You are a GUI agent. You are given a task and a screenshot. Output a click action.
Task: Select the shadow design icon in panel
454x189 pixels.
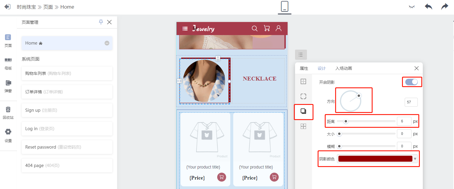click(303, 111)
